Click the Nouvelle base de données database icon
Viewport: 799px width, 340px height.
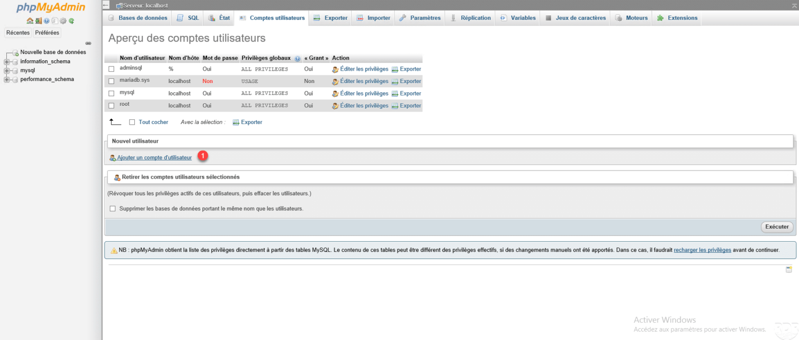point(15,53)
